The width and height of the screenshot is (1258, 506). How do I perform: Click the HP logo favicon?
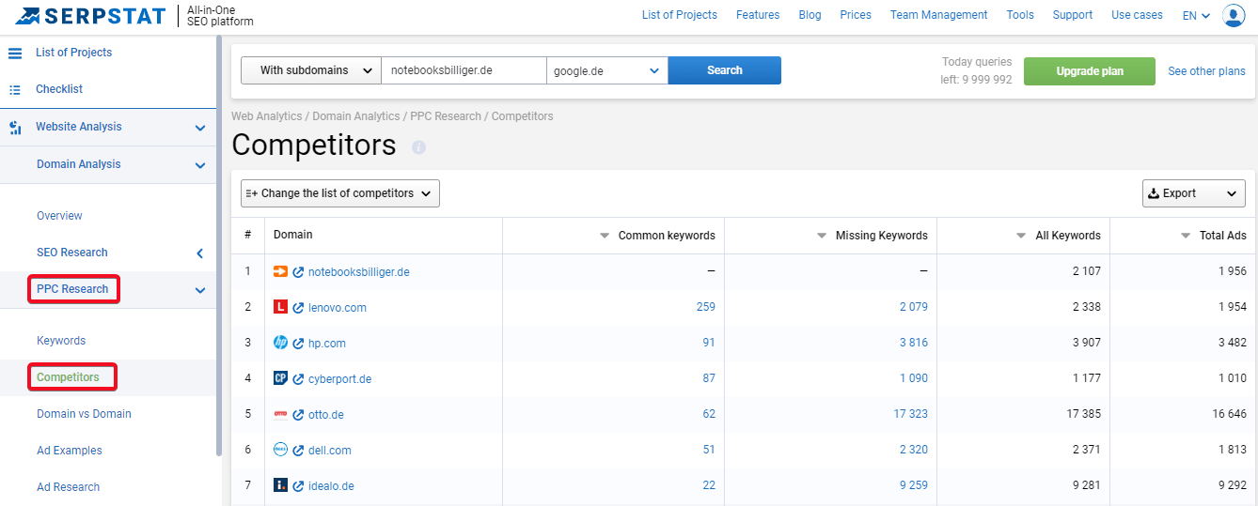click(x=280, y=343)
